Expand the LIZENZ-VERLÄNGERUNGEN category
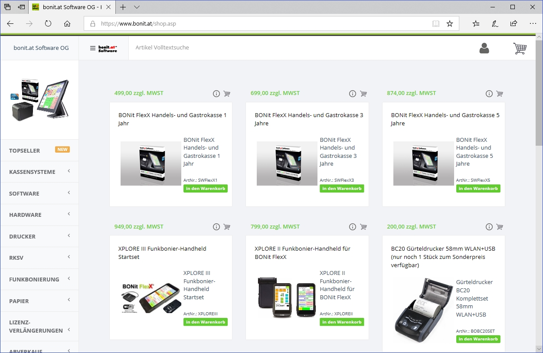Viewport: 543px width, 353px height. pos(39,327)
